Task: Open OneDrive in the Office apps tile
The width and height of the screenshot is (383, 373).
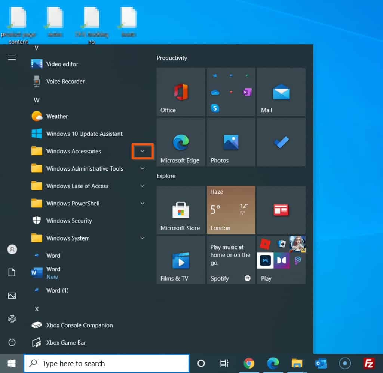Action: 215,92
